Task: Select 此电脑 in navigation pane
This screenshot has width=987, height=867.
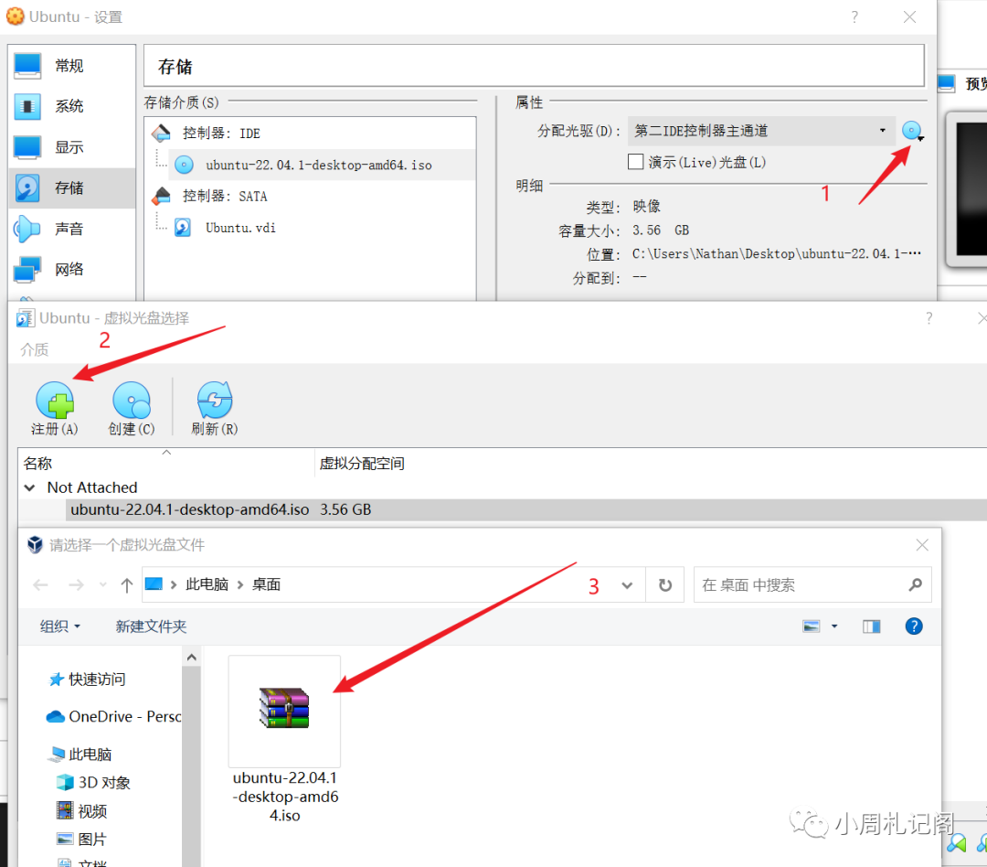Action: (81, 755)
